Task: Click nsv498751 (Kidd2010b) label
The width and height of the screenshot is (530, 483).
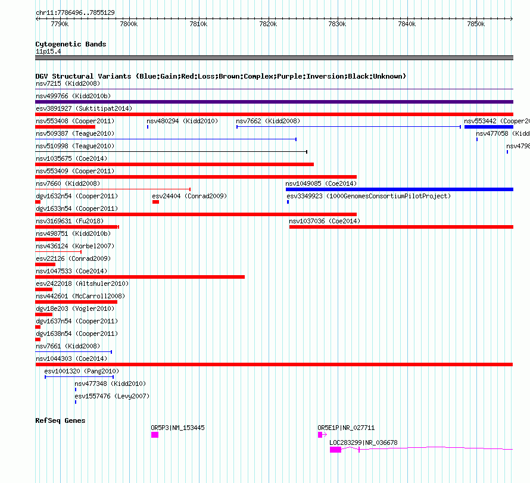Action: (x=73, y=233)
